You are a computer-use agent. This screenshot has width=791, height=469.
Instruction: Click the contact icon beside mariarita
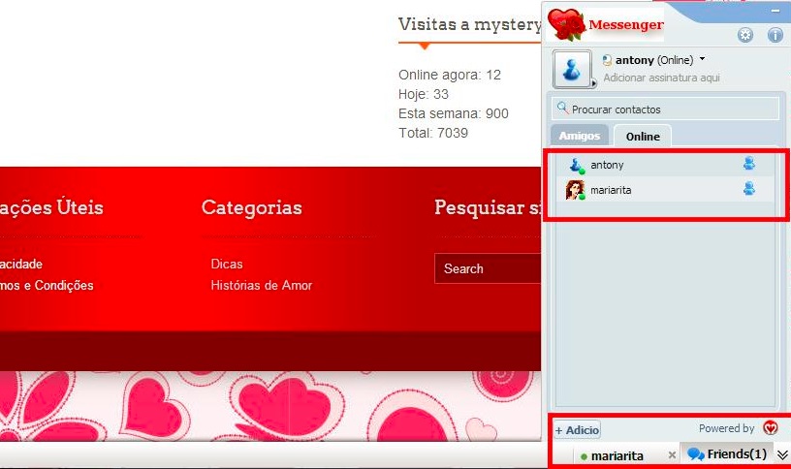click(x=748, y=189)
